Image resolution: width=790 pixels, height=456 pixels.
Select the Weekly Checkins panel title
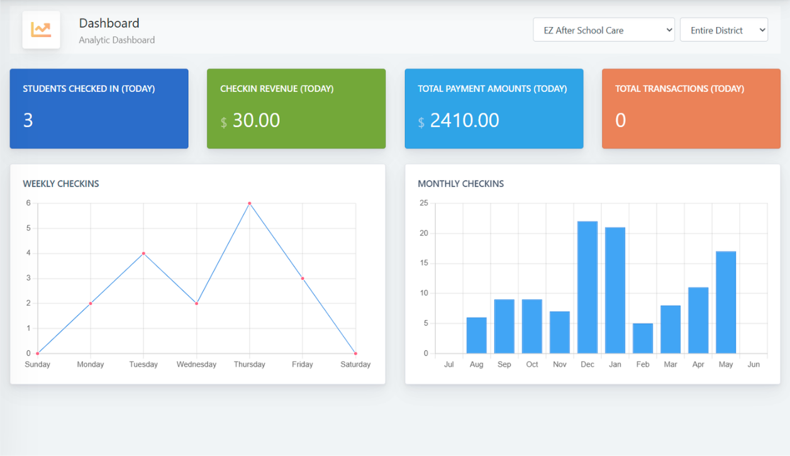(60, 184)
